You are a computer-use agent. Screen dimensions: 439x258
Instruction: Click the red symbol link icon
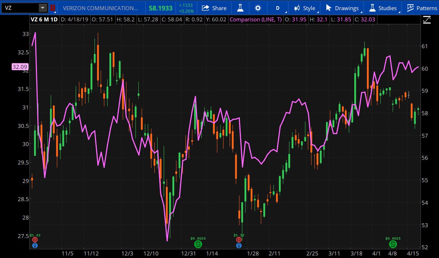tap(53, 8)
